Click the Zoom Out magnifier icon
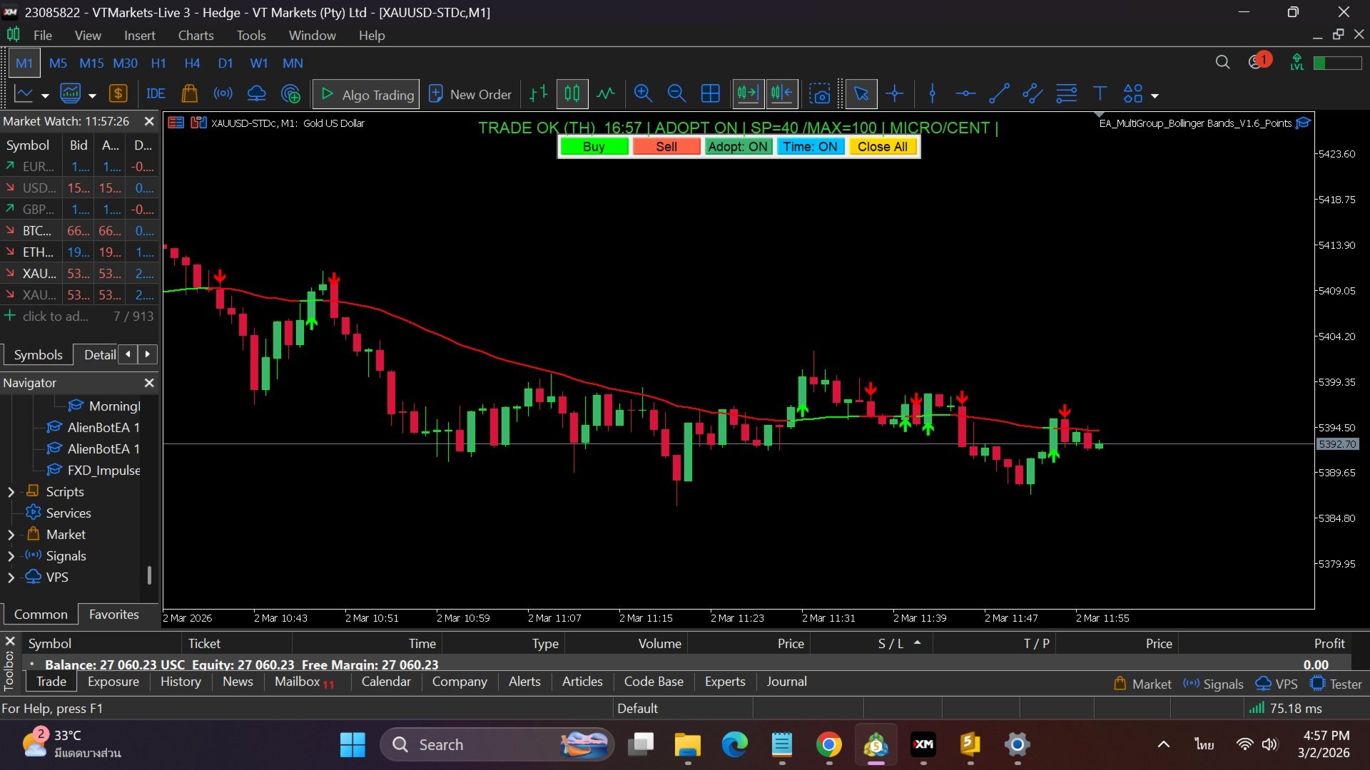Image resolution: width=1370 pixels, height=770 pixels. point(676,93)
